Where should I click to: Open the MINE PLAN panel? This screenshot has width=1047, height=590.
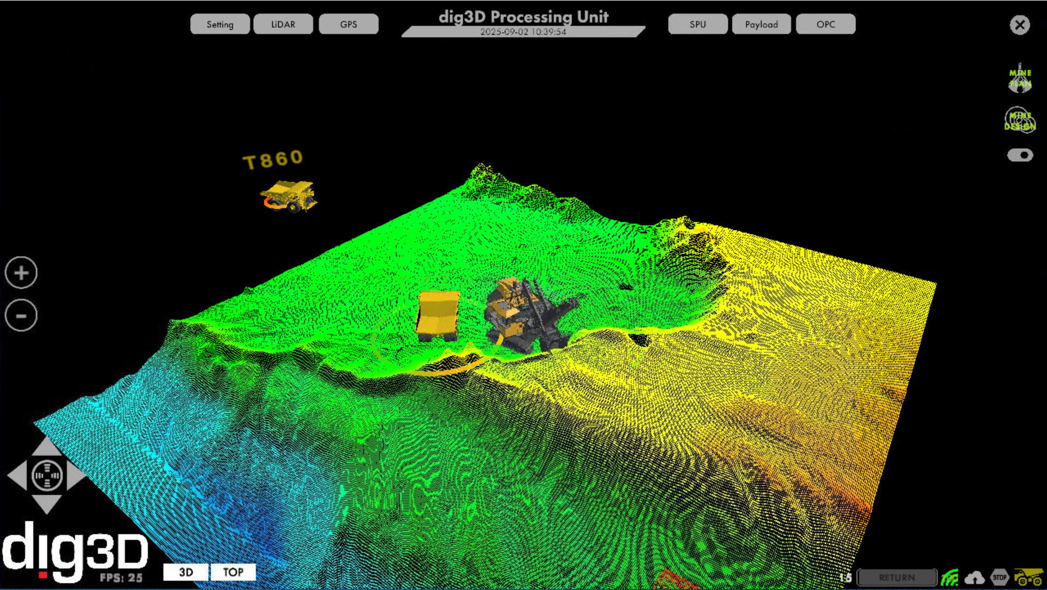(x=1019, y=78)
